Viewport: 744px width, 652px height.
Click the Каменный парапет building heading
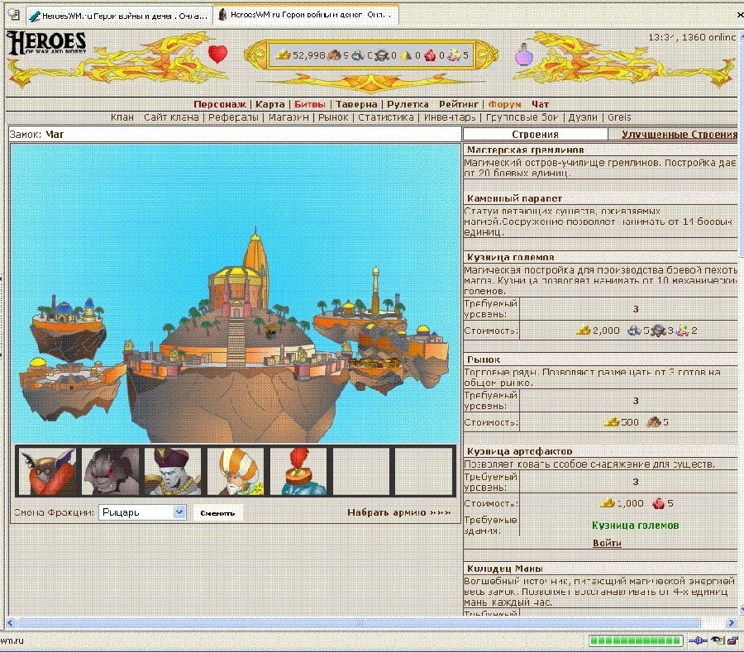(x=514, y=198)
